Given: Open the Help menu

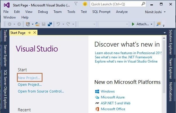Looking at the screenshot, I should [x=25, y=17].
